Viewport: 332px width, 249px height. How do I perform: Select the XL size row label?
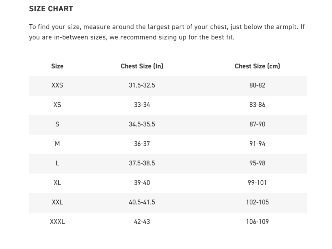[x=57, y=183]
